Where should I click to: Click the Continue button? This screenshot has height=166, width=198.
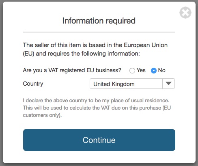99,140
